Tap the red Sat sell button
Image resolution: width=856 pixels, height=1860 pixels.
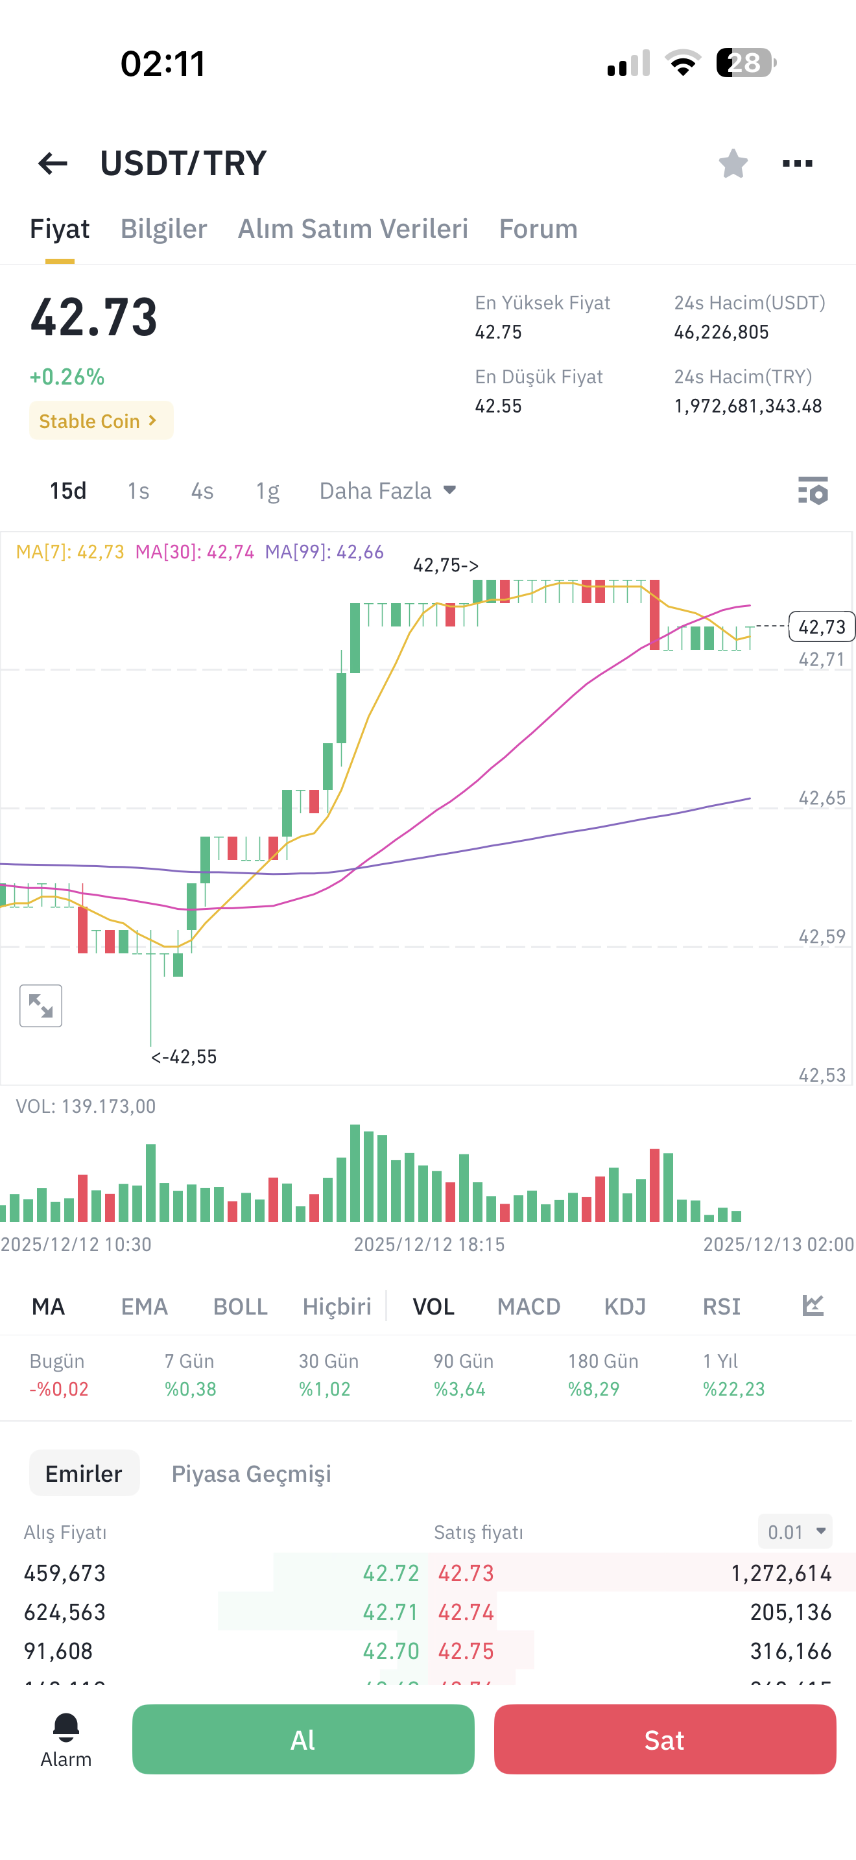(x=665, y=1739)
